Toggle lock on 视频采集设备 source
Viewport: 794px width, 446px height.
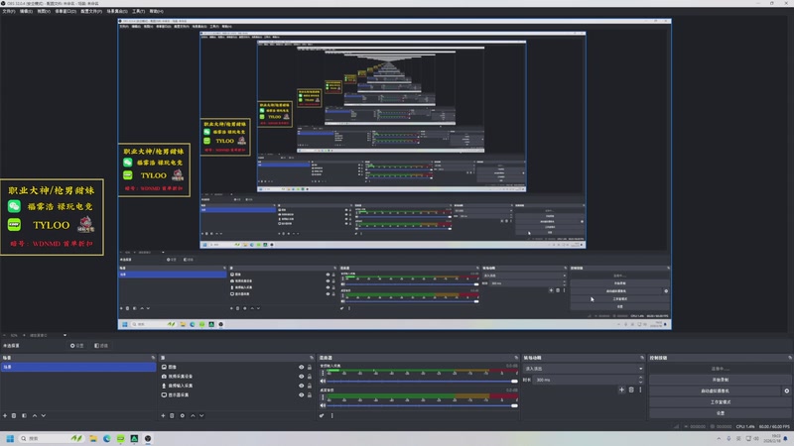pos(310,377)
